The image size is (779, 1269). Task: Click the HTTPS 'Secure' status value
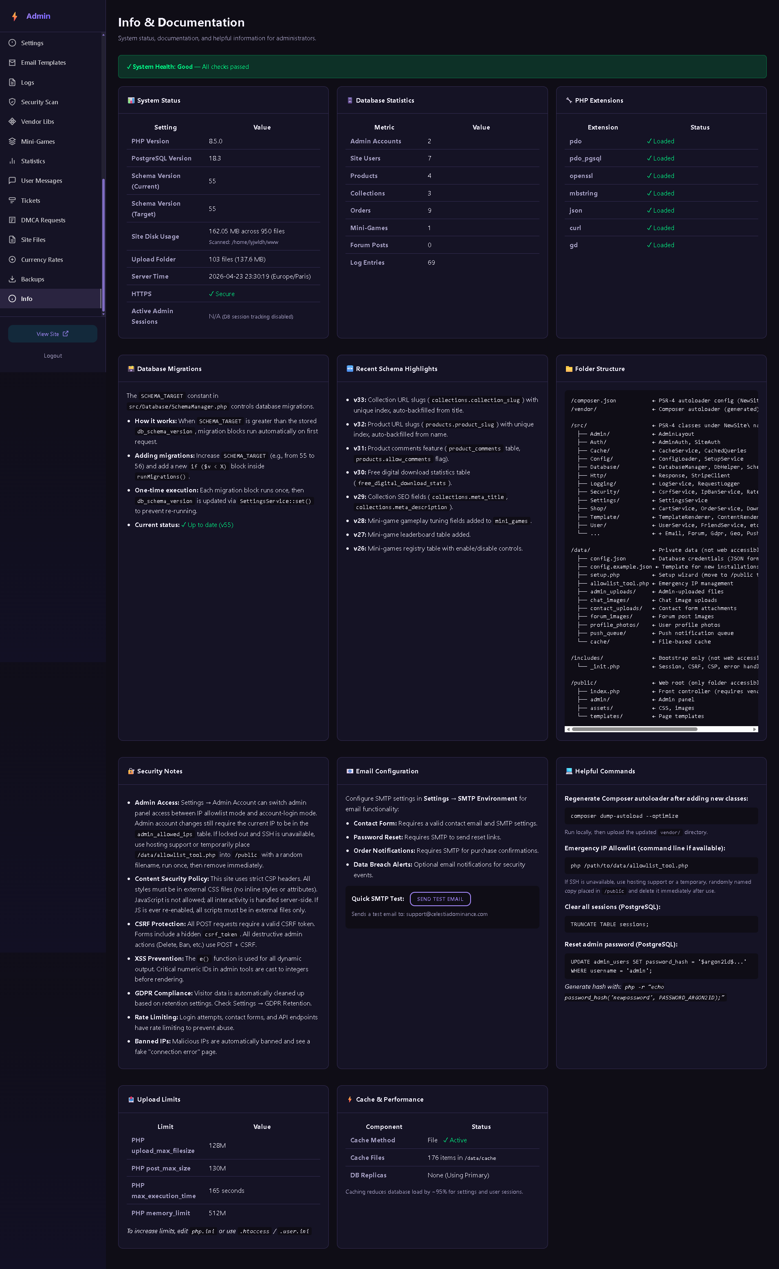coord(222,294)
